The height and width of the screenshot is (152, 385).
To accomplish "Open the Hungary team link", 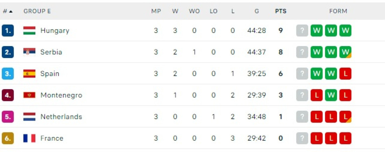I will click(x=55, y=31).
